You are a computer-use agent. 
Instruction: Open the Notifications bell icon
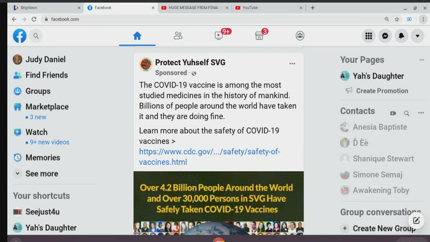[401, 36]
